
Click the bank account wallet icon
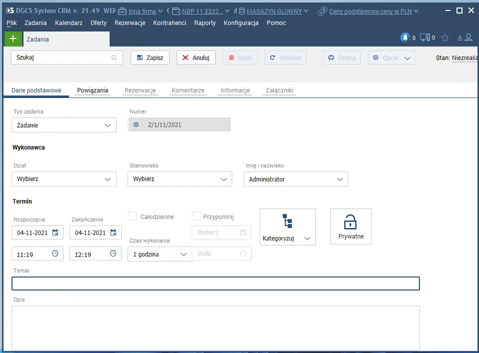[176, 11]
